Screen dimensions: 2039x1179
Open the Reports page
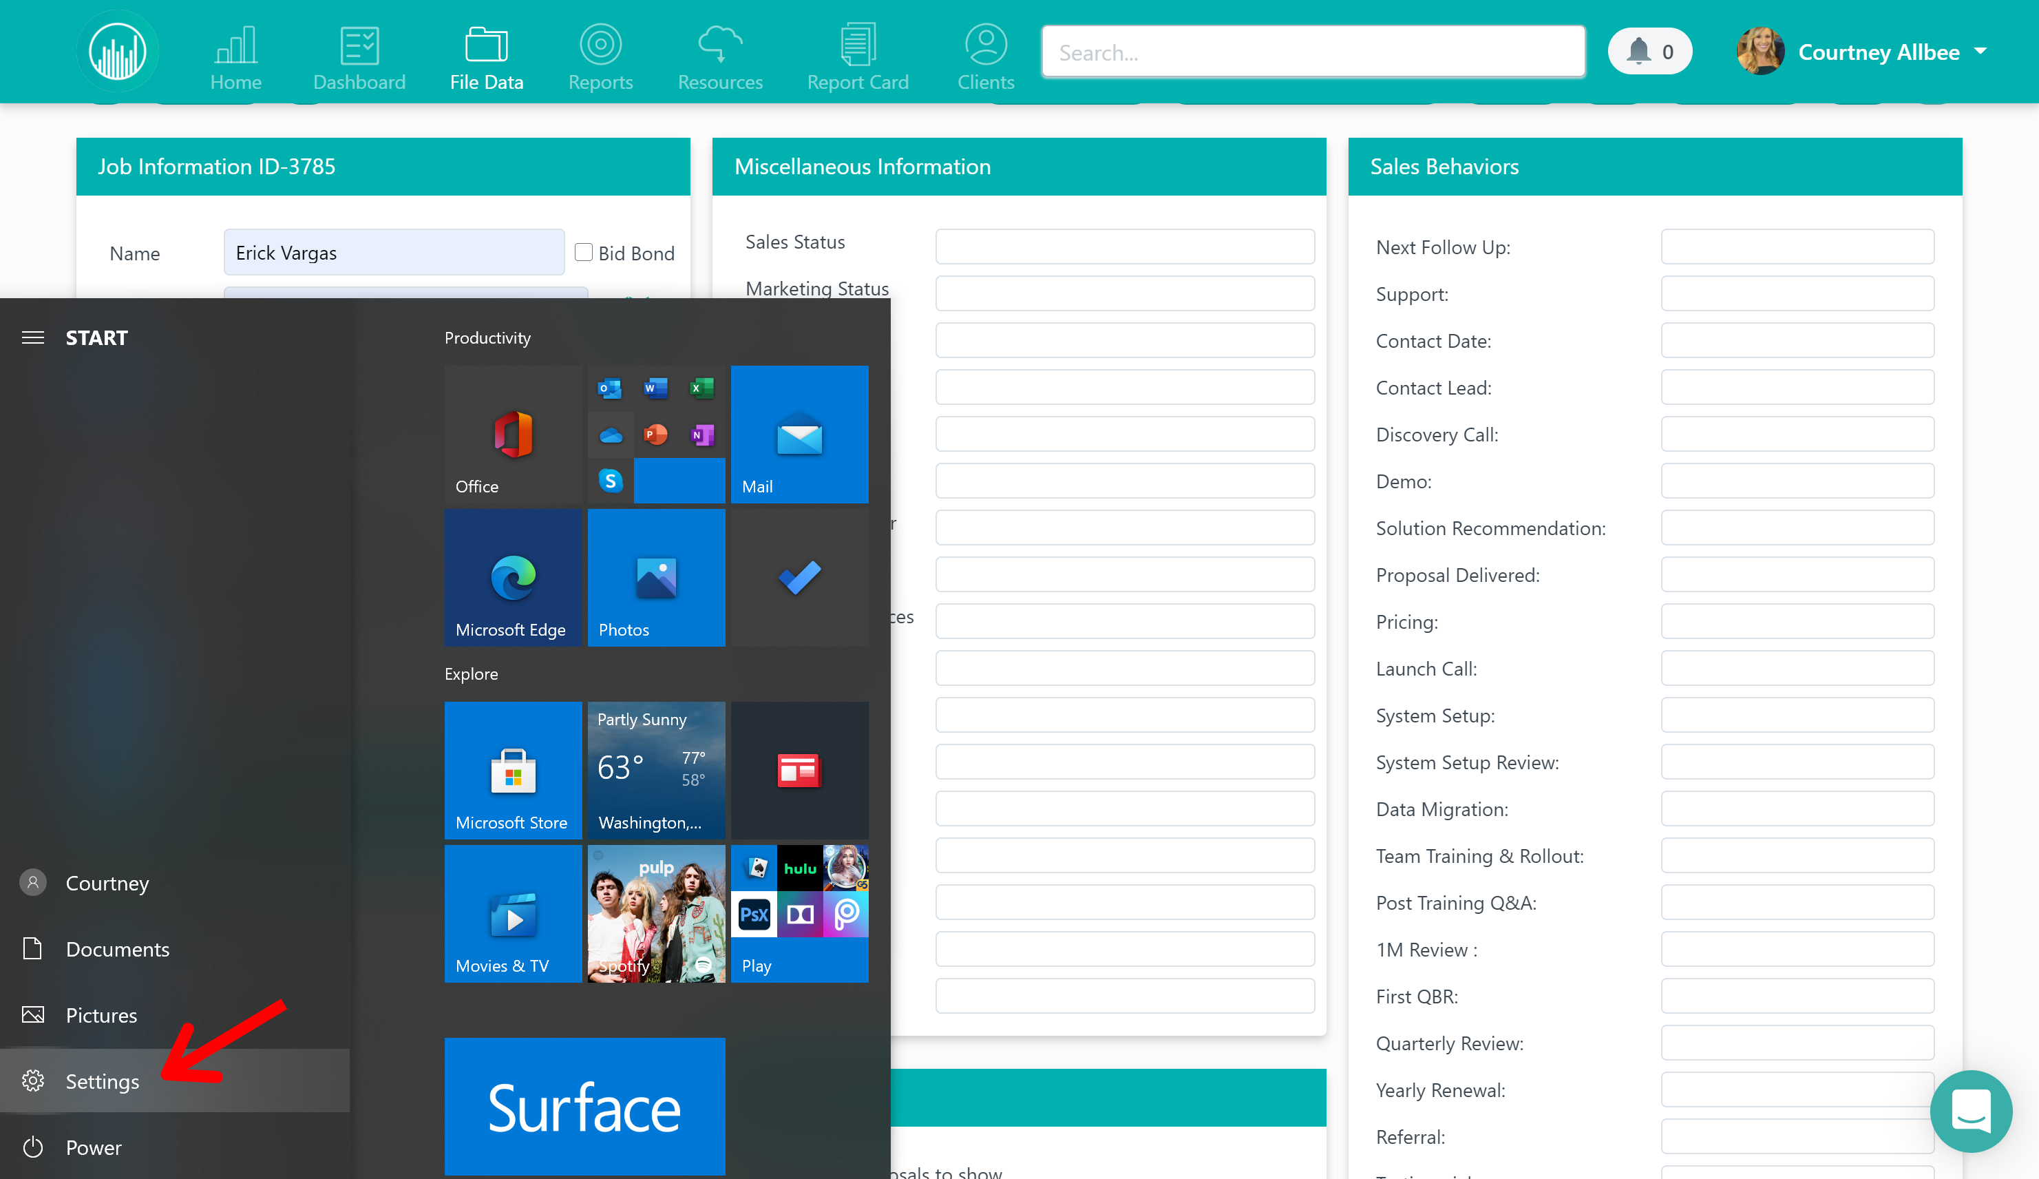point(600,59)
